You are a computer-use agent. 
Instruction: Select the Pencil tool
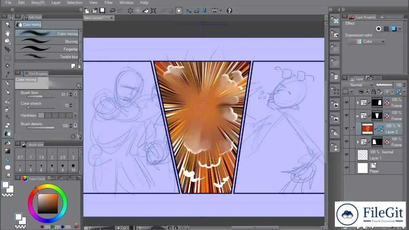point(8,92)
